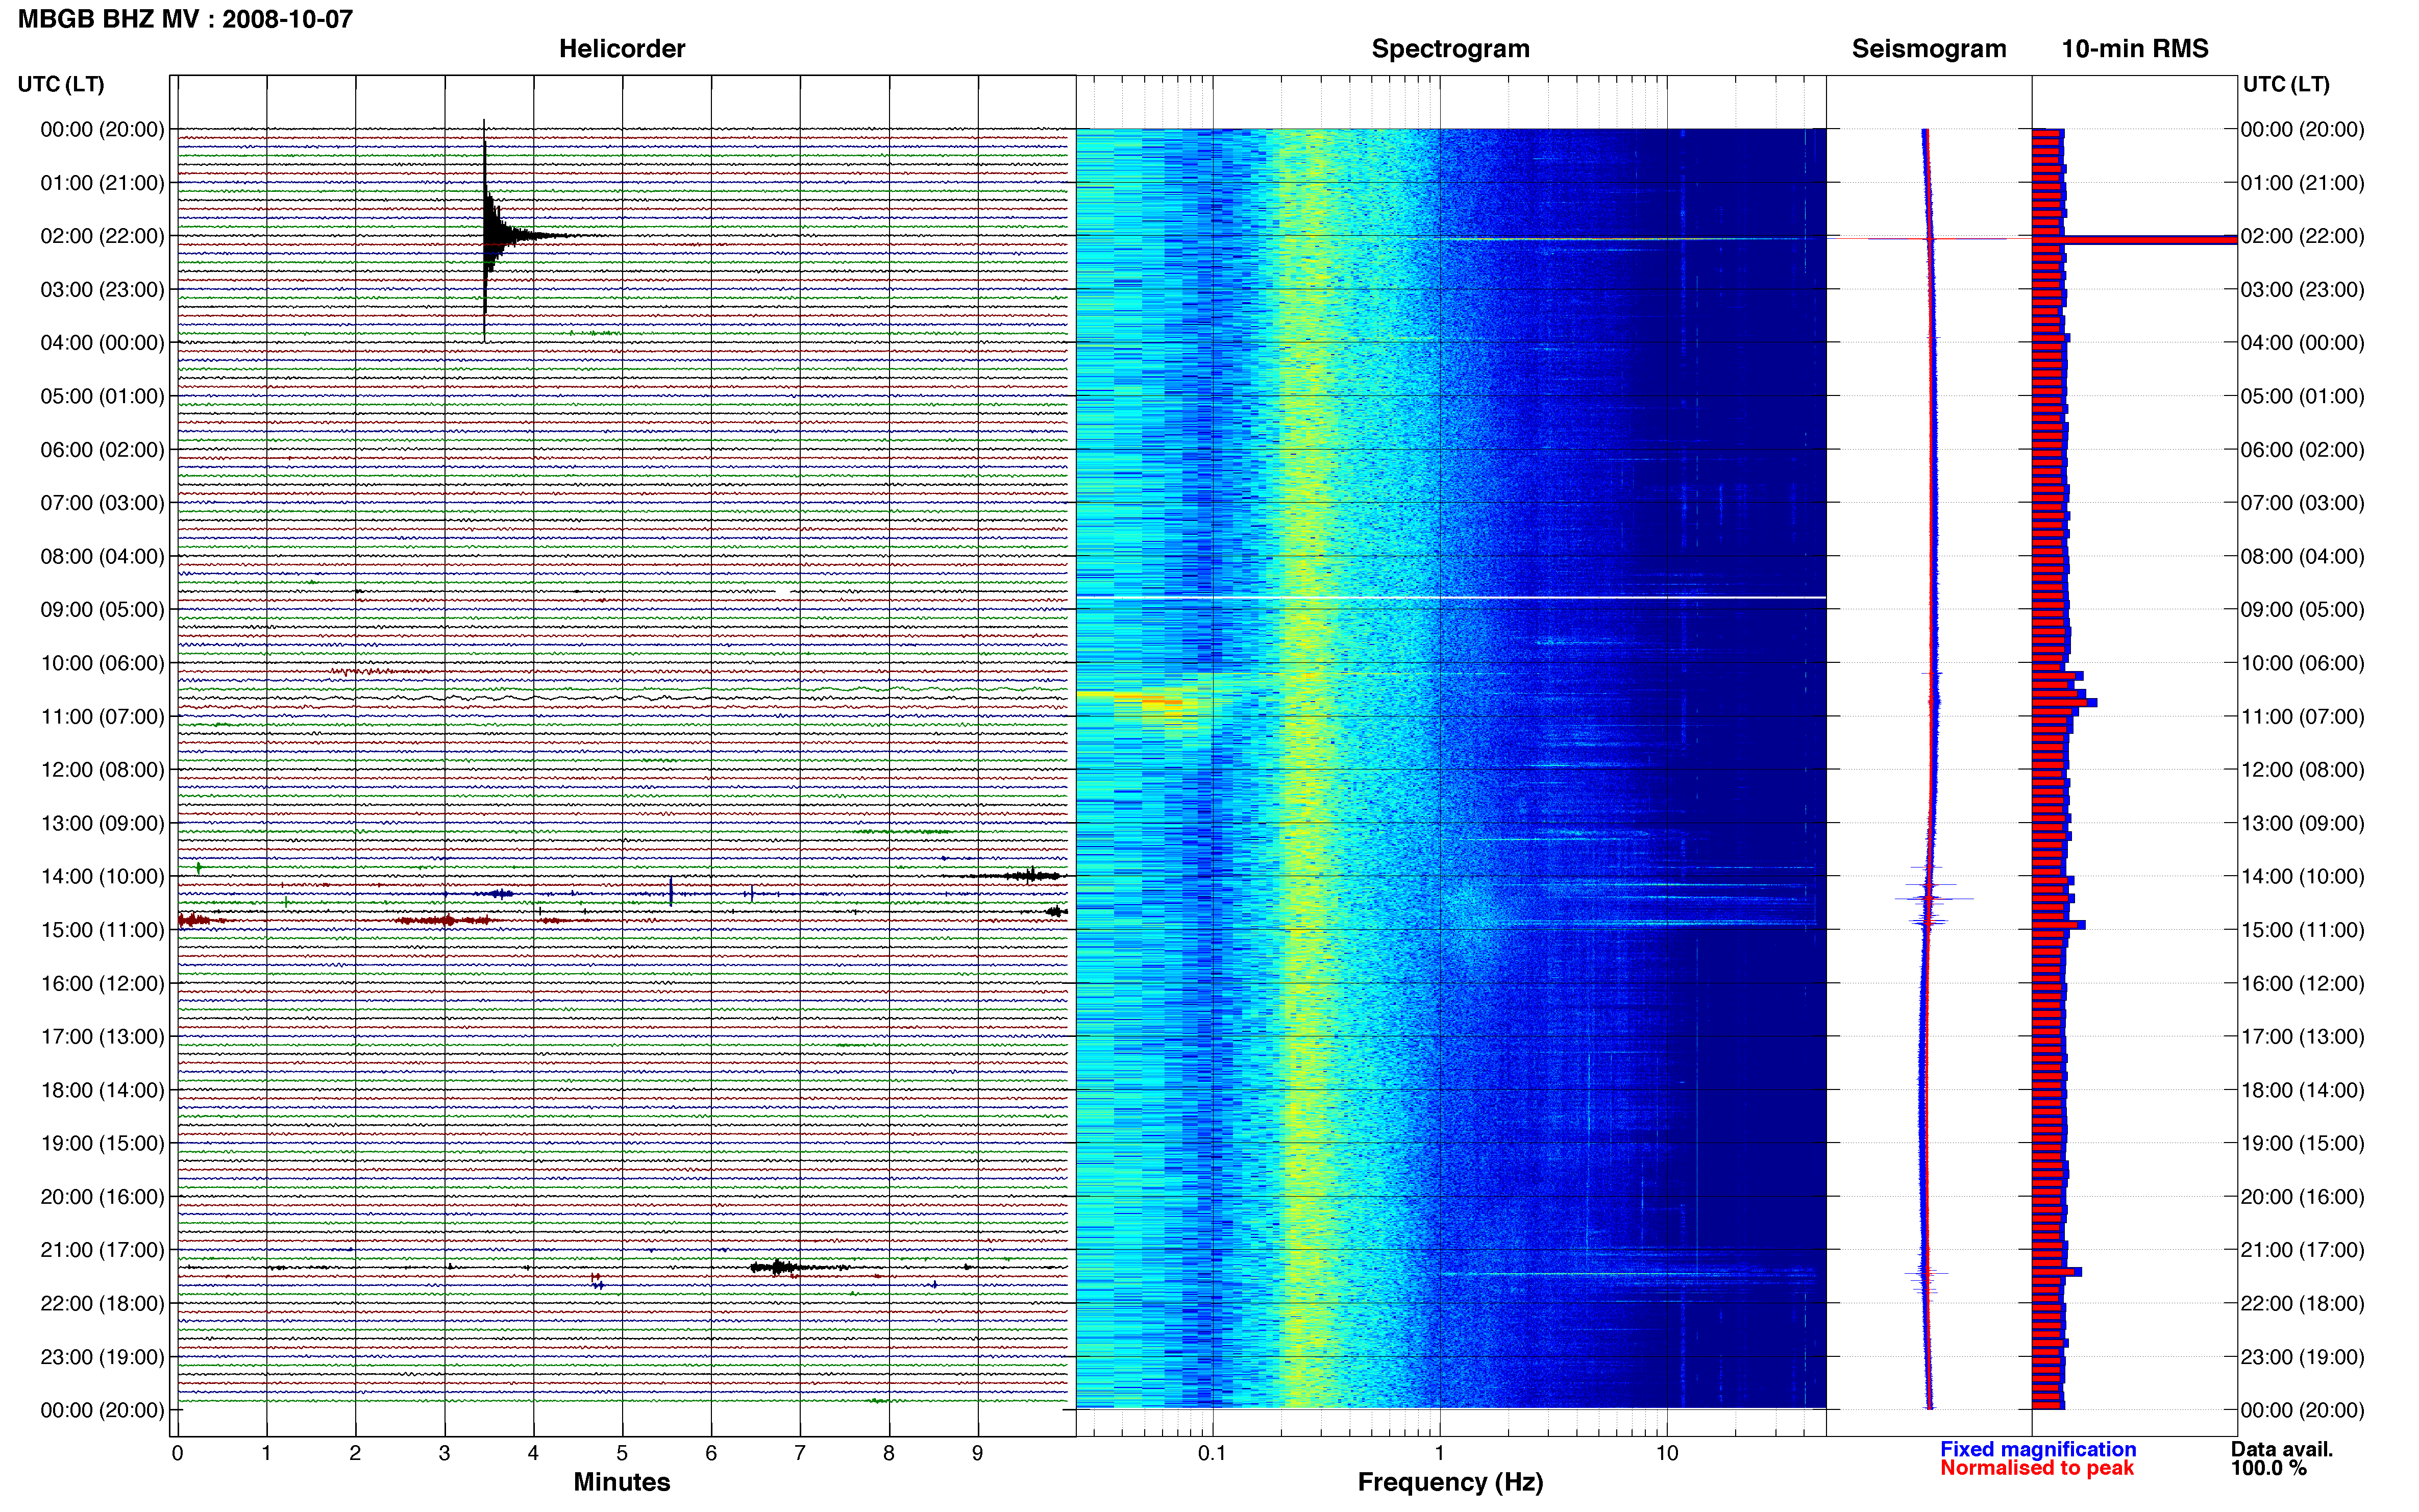Click right-axis time label '10:00 (06:00)'
This screenshot has height=1512, width=2419.
pos(2302,663)
